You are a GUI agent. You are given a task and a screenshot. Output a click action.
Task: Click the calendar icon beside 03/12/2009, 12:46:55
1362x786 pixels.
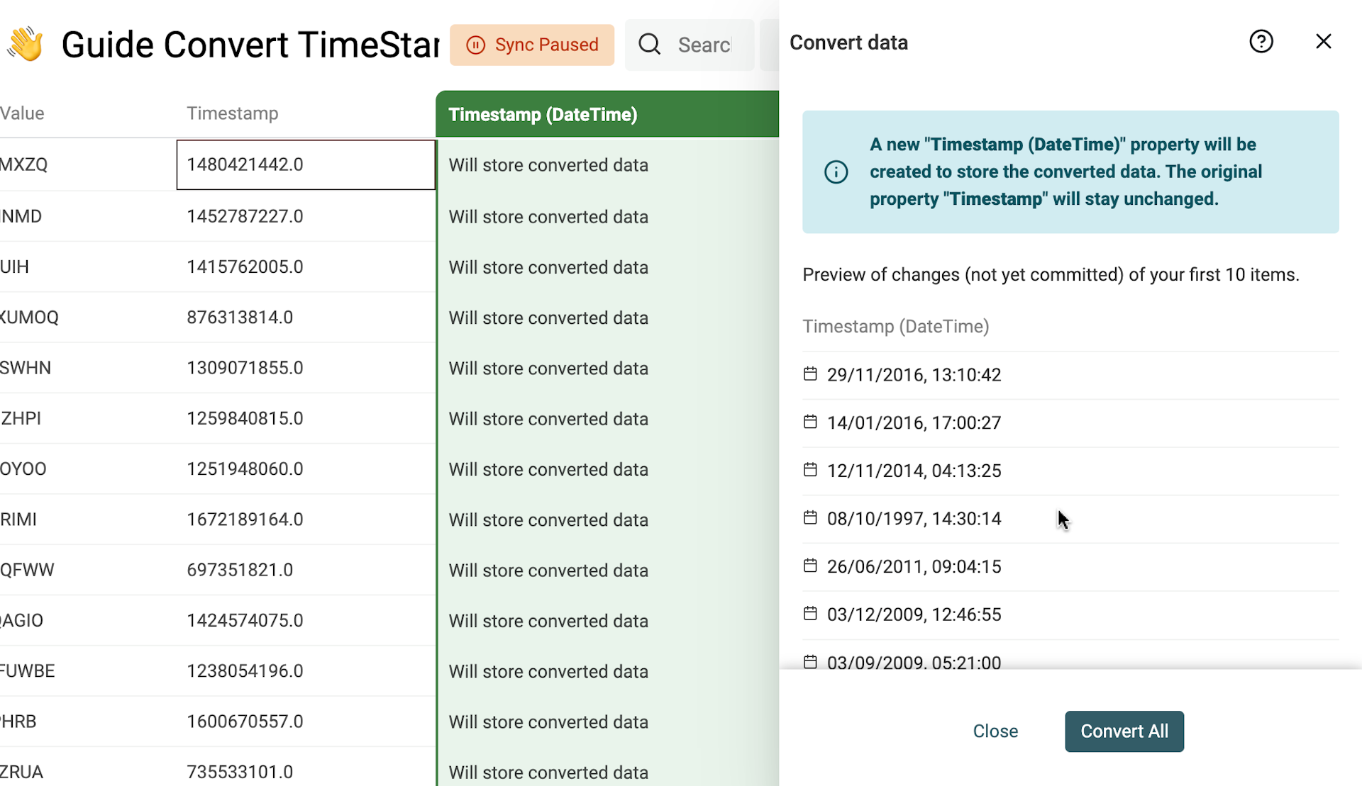click(x=810, y=613)
